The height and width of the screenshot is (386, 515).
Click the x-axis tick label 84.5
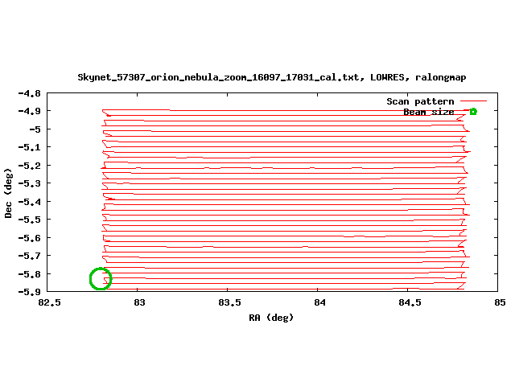click(x=410, y=302)
